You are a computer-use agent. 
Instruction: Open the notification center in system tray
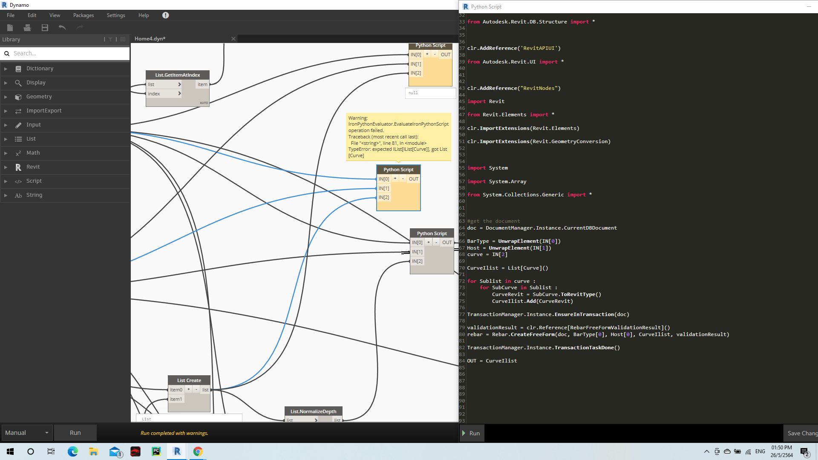click(804, 451)
